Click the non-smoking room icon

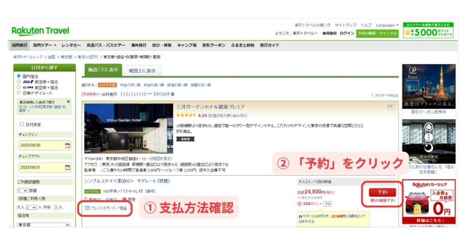pyautogui.click(x=125, y=199)
